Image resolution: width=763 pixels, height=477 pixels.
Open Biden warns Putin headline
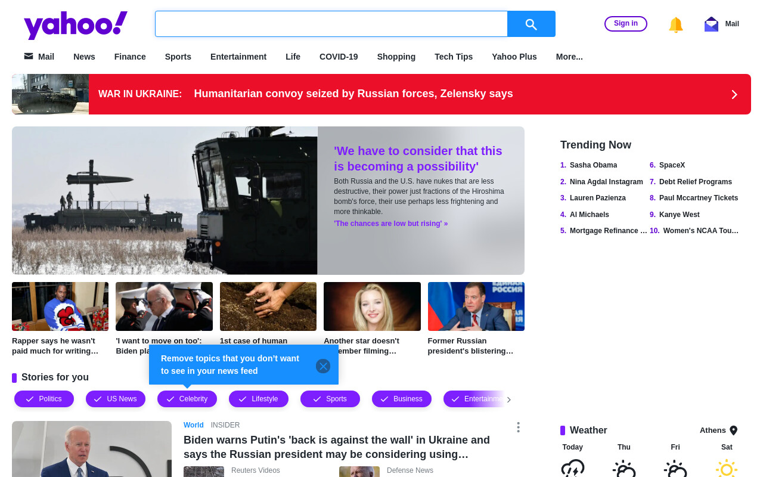click(337, 447)
